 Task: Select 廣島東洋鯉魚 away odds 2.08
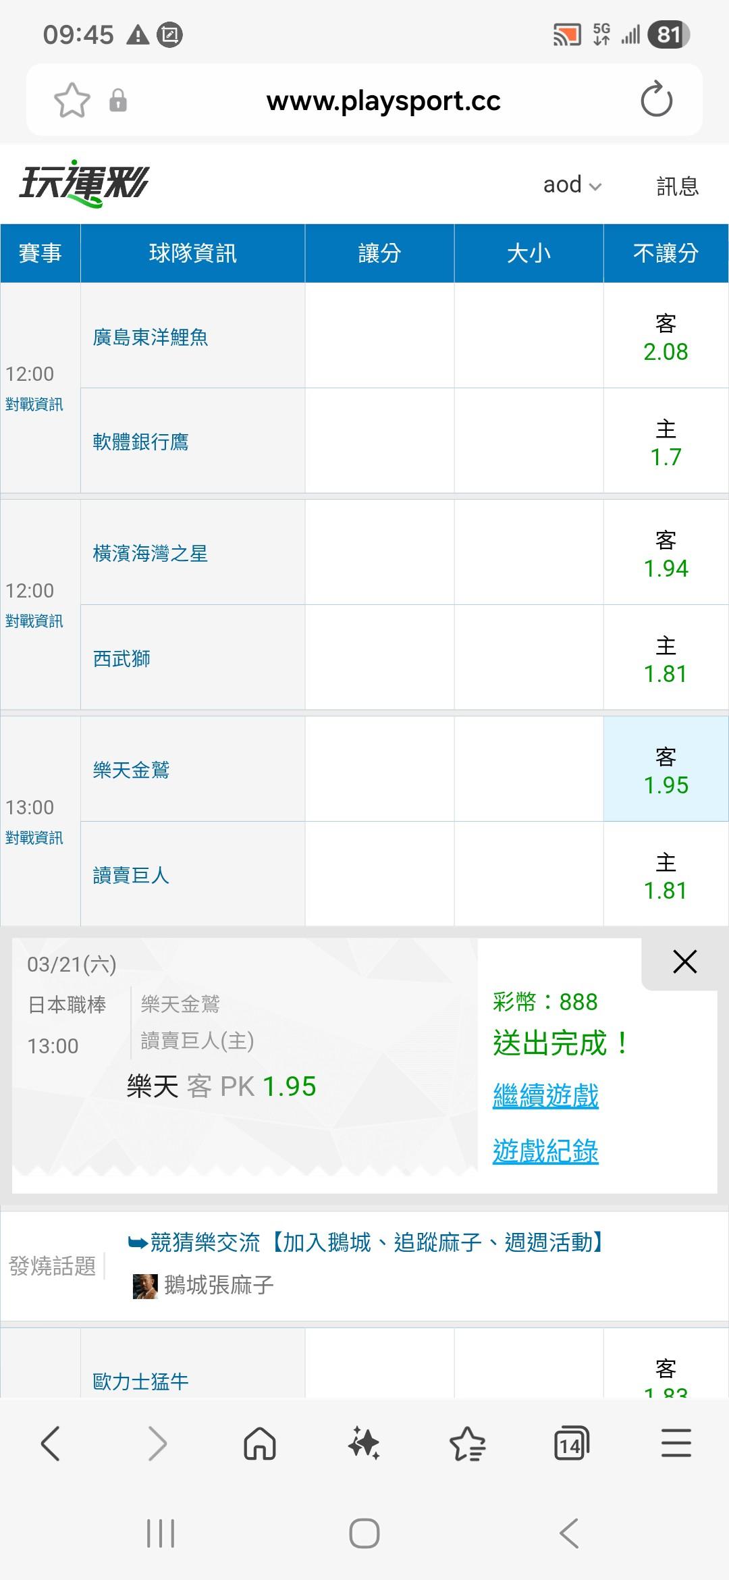click(x=666, y=338)
